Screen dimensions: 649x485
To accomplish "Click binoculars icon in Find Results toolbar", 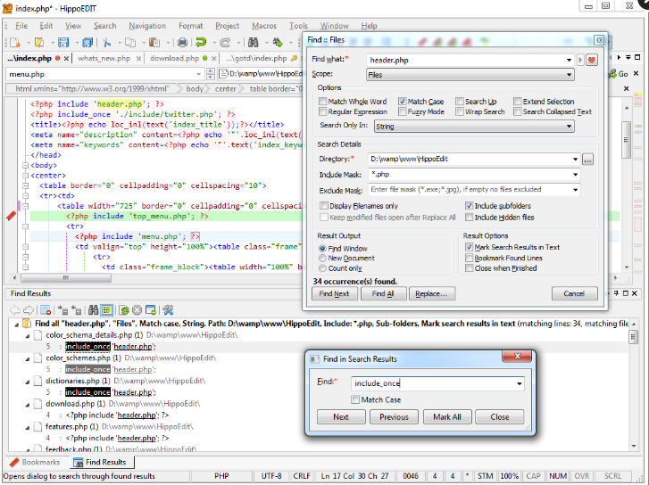I will pyautogui.click(x=94, y=310).
